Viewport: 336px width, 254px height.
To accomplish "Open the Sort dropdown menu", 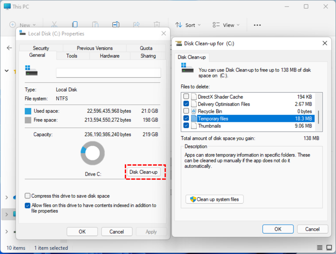I will (x=188, y=25).
